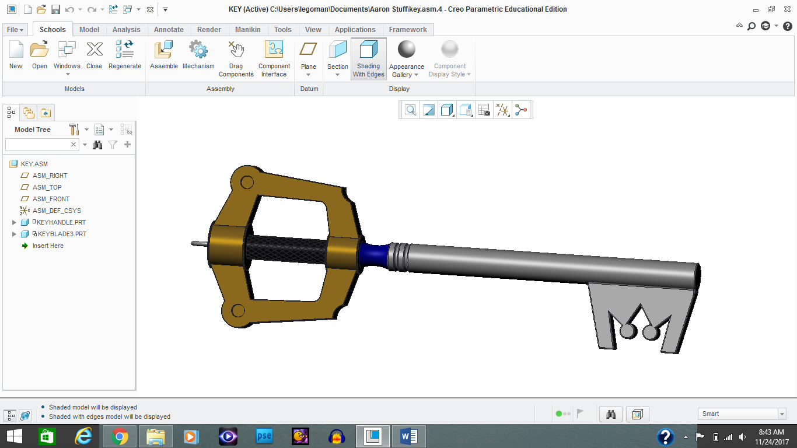Open the Mechanism application
Screen dimensions: 797x448
click(x=198, y=50)
